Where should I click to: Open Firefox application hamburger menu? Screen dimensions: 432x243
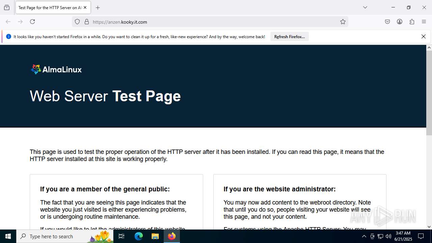424,22
